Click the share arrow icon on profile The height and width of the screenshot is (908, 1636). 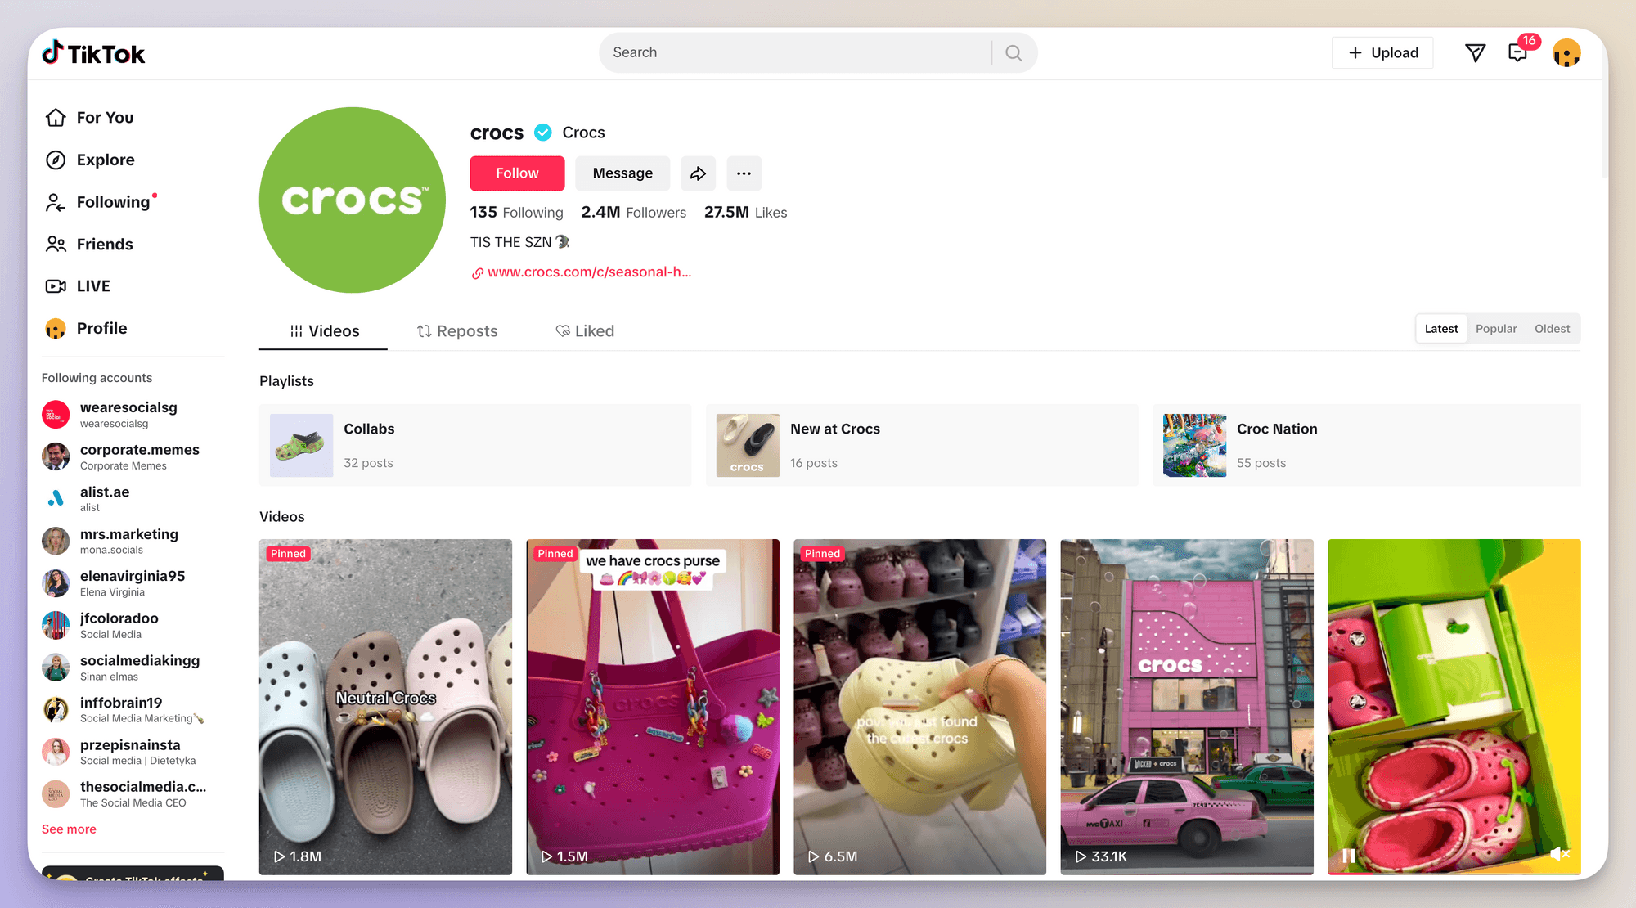tap(698, 173)
